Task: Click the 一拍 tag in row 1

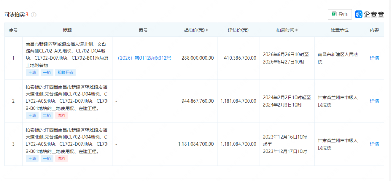Action: coord(47,73)
